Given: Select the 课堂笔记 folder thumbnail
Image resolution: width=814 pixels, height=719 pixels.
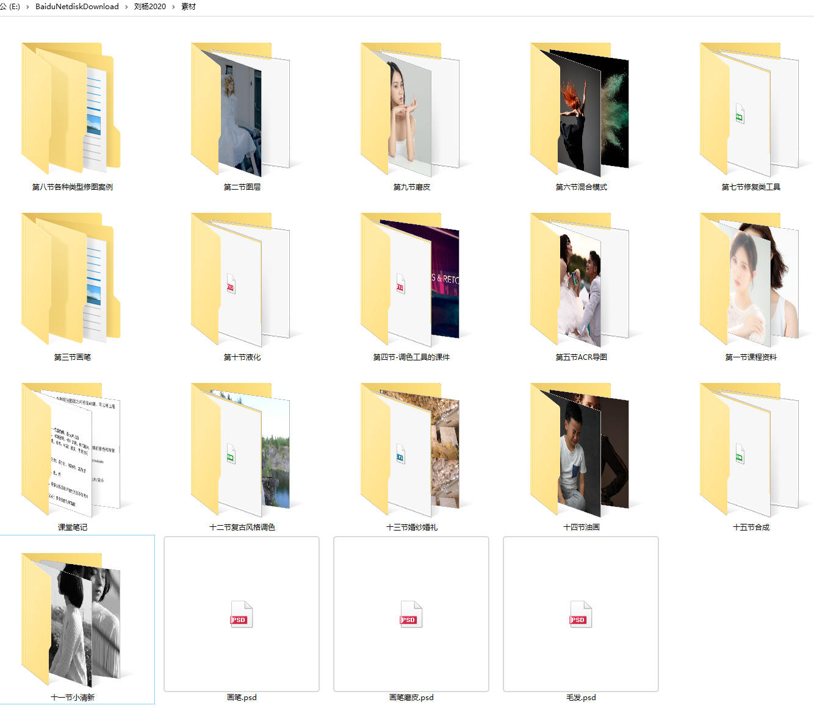Looking at the screenshot, I should pyautogui.click(x=71, y=449).
